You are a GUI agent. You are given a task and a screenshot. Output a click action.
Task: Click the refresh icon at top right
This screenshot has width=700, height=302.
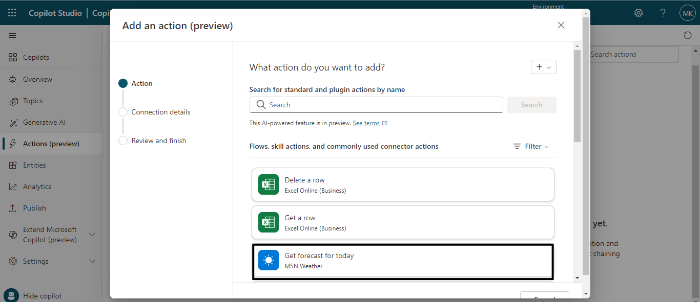point(687,35)
